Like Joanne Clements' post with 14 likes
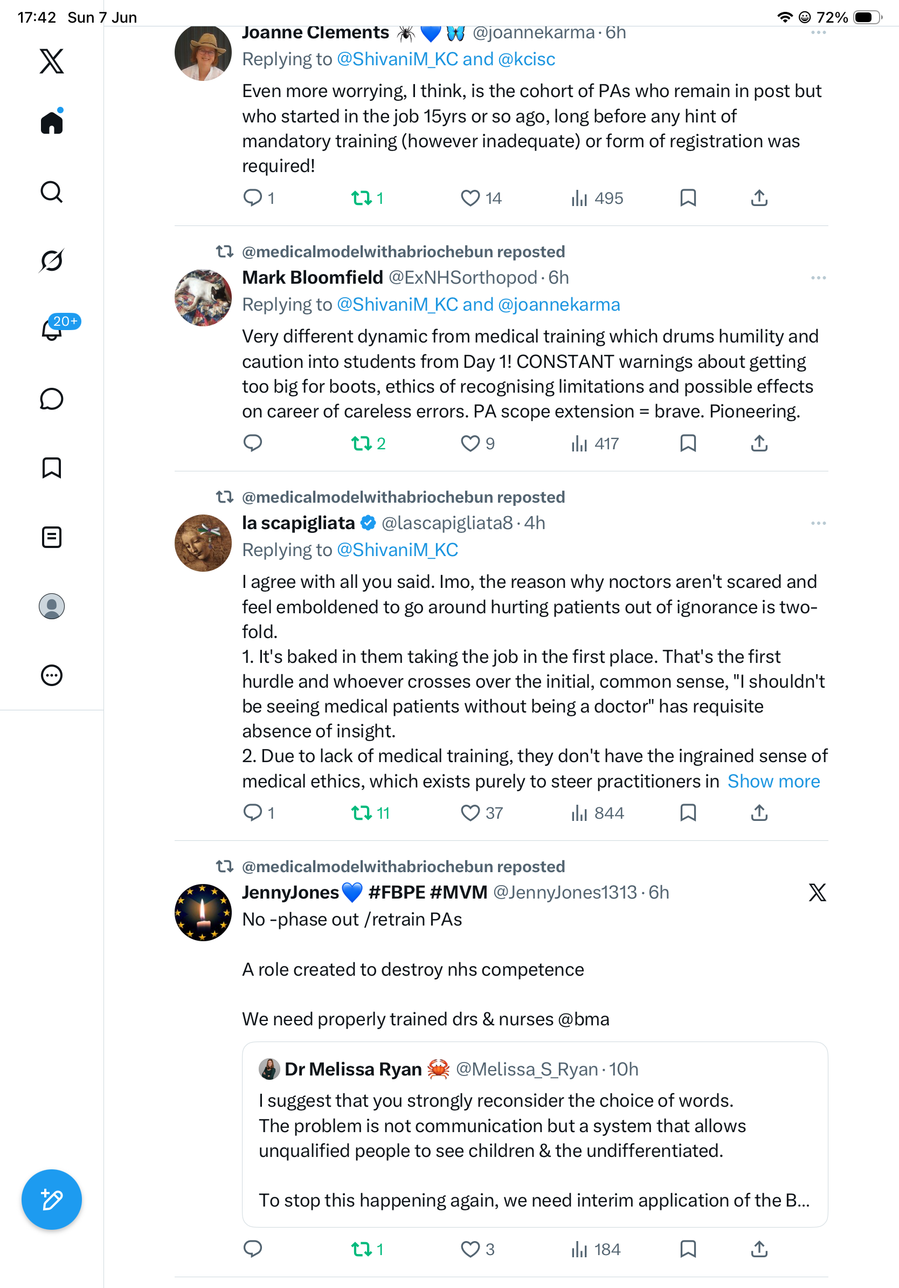The height and width of the screenshot is (1288, 899). tap(481, 198)
